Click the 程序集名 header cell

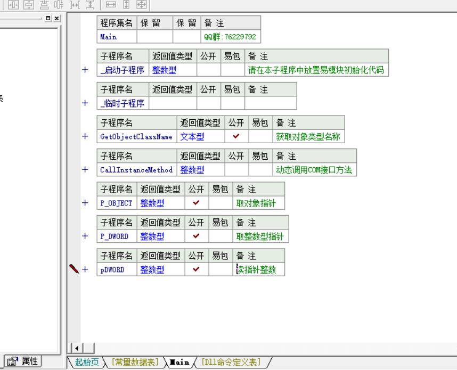(x=117, y=23)
